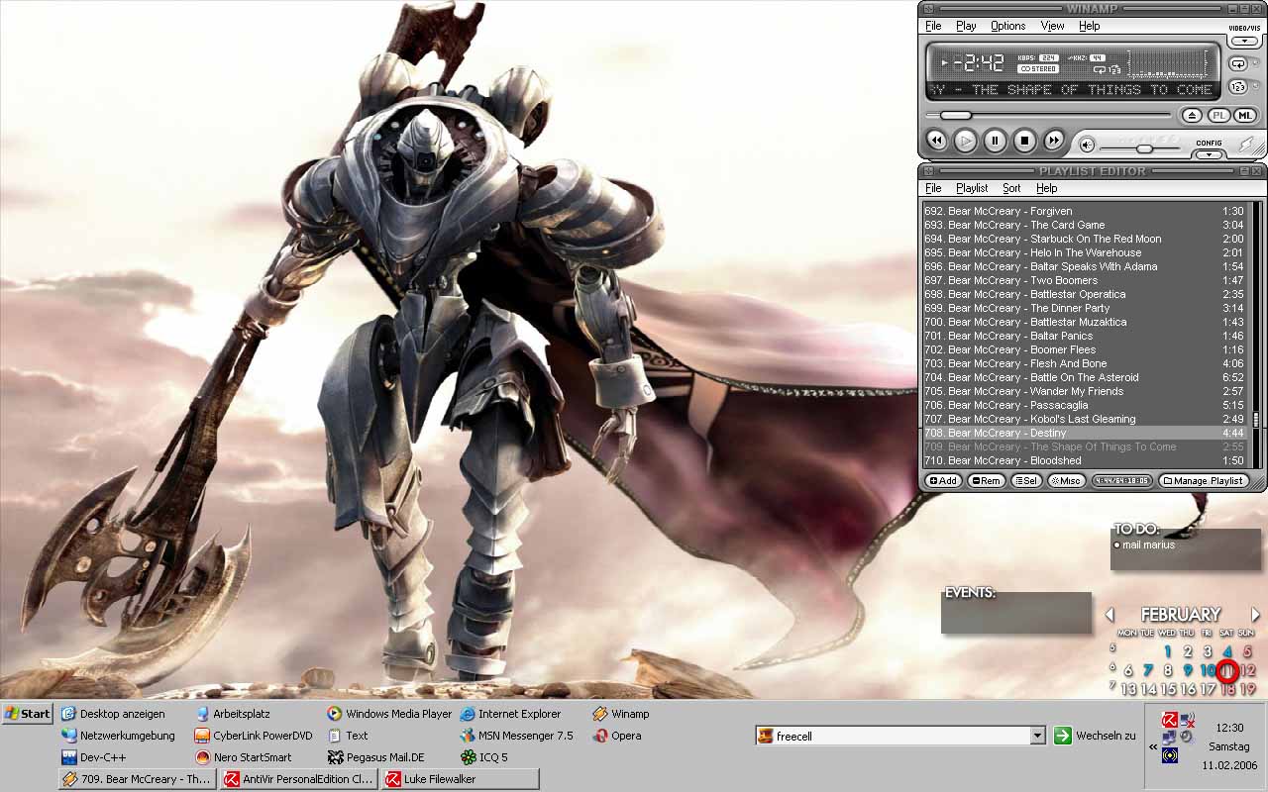
Task: Click Misc button in Playlist Editor
Action: pyautogui.click(x=1066, y=481)
